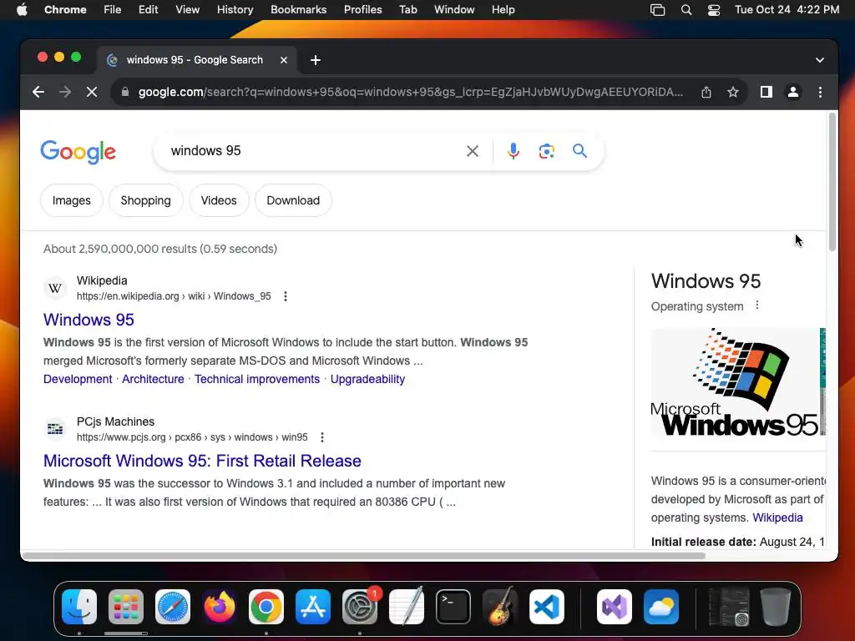
Task: Click the site lock icon in the address bar
Action: pos(125,92)
